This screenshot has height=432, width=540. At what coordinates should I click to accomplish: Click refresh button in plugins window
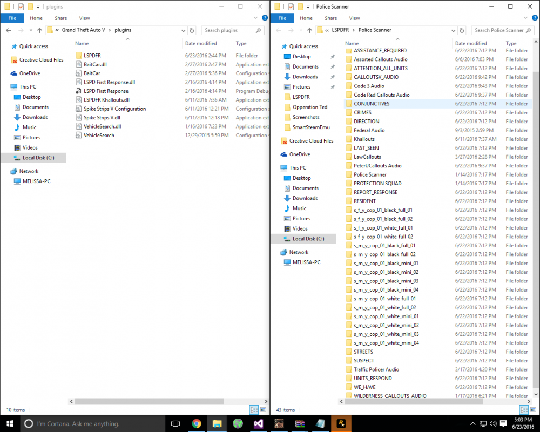click(x=192, y=30)
